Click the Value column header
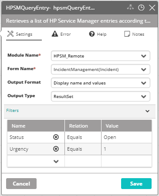The image size is (159, 196). tap(126, 126)
